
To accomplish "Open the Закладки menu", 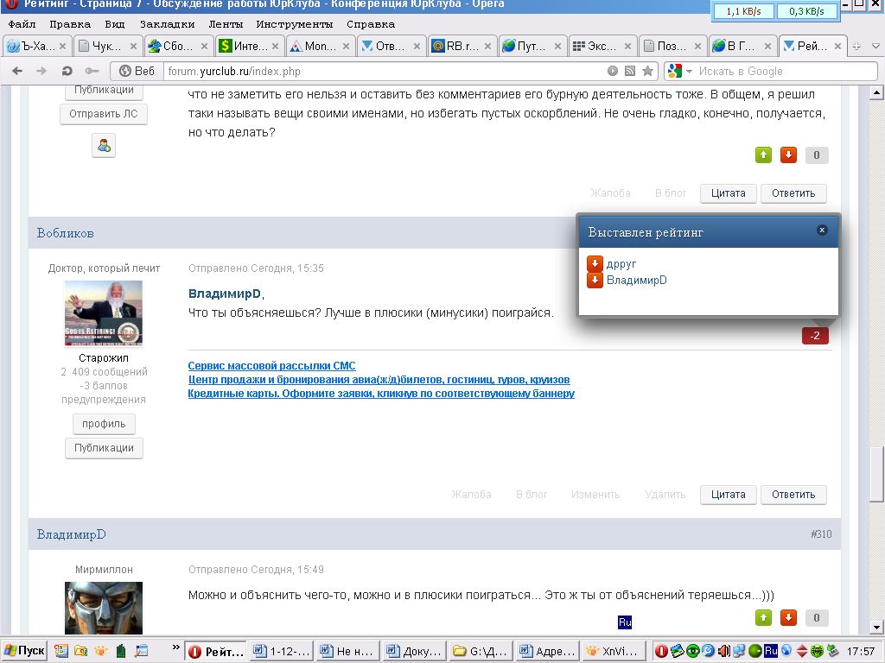I will (167, 24).
